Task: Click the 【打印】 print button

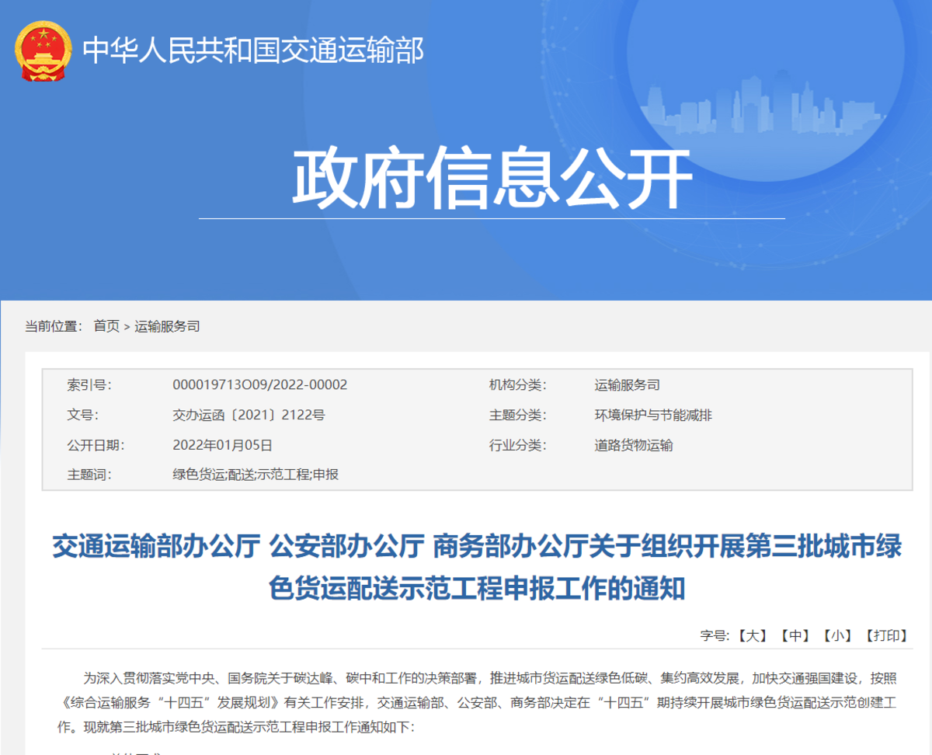Action: coord(886,635)
